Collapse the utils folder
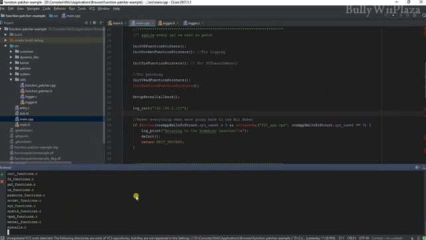Image resolution: width=426 pixels, height=240 pixels. click(x=11, y=80)
